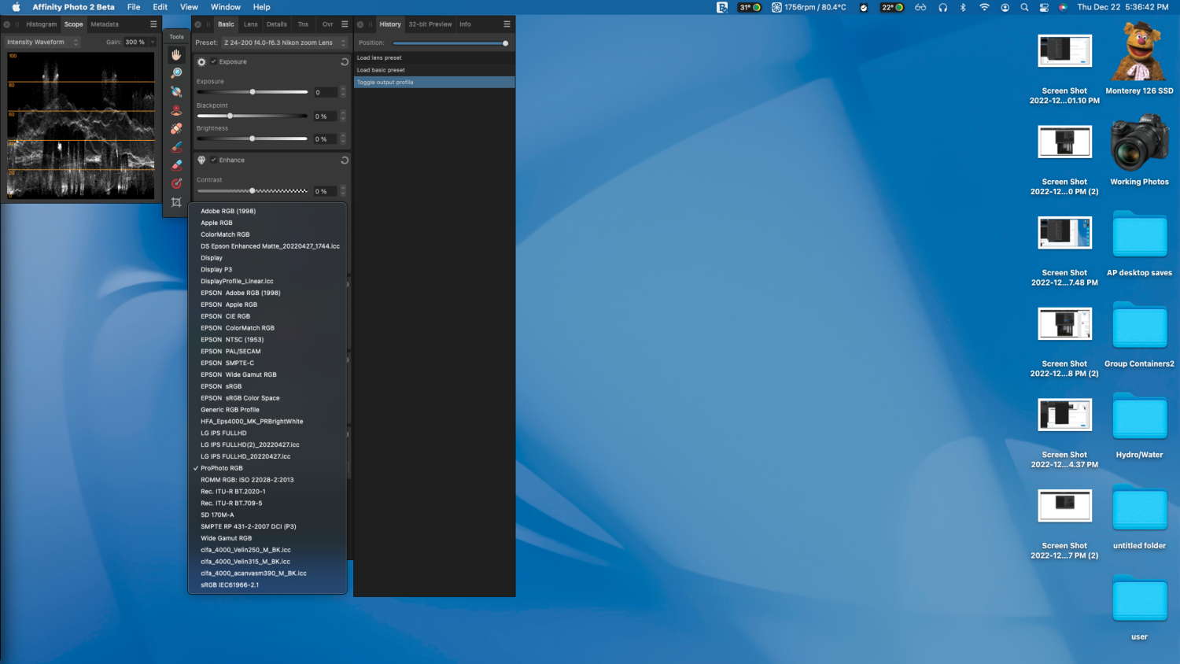Open the Gain percentage dropdown
This screenshot has height=664, width=1180.
153,42
